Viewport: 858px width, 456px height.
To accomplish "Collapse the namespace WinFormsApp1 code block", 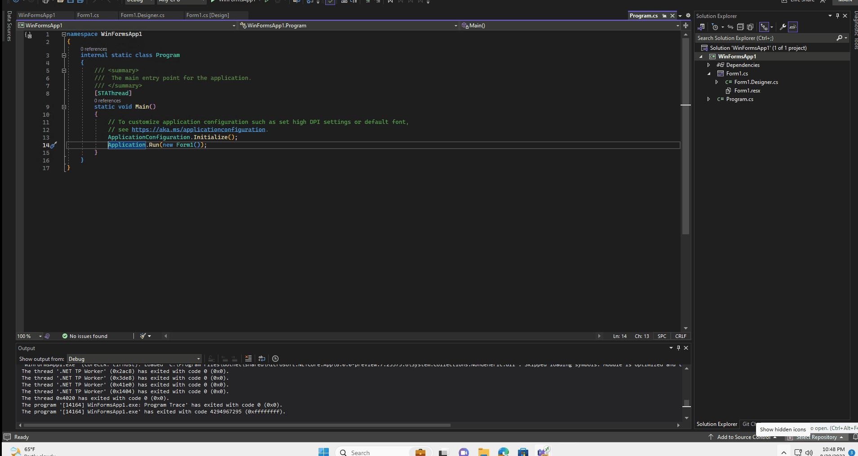I will [64, 34].
